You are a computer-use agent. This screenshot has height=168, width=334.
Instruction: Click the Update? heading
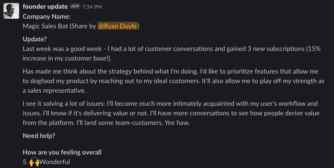[x=34, y=39]
